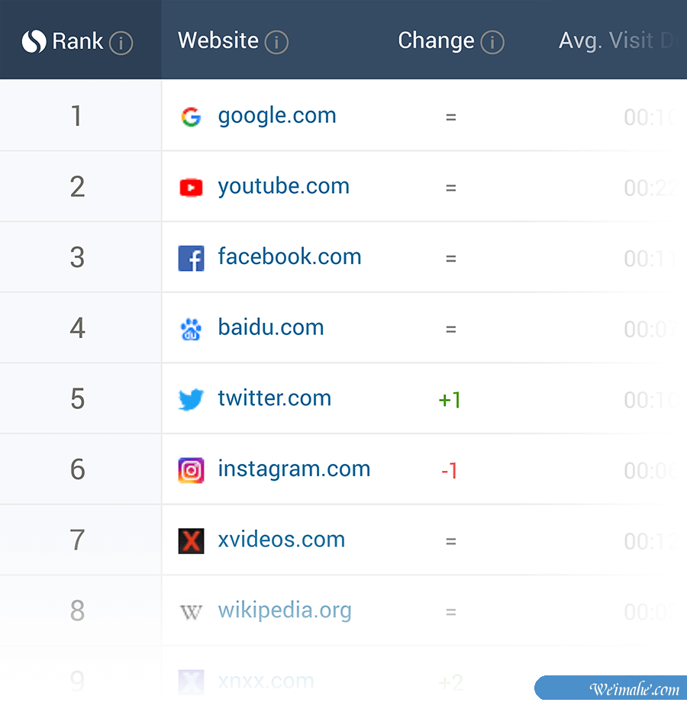Click the Twitter bird icon

coord(191,399)
